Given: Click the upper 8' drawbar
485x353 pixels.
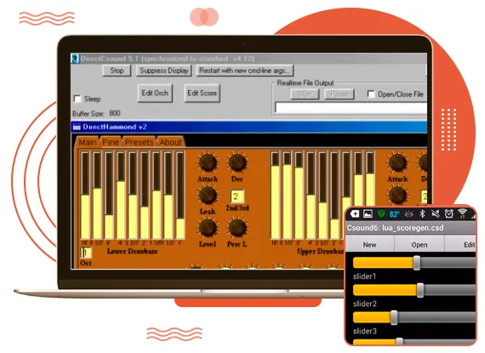Looking at the screenshot, I should 299,196.
